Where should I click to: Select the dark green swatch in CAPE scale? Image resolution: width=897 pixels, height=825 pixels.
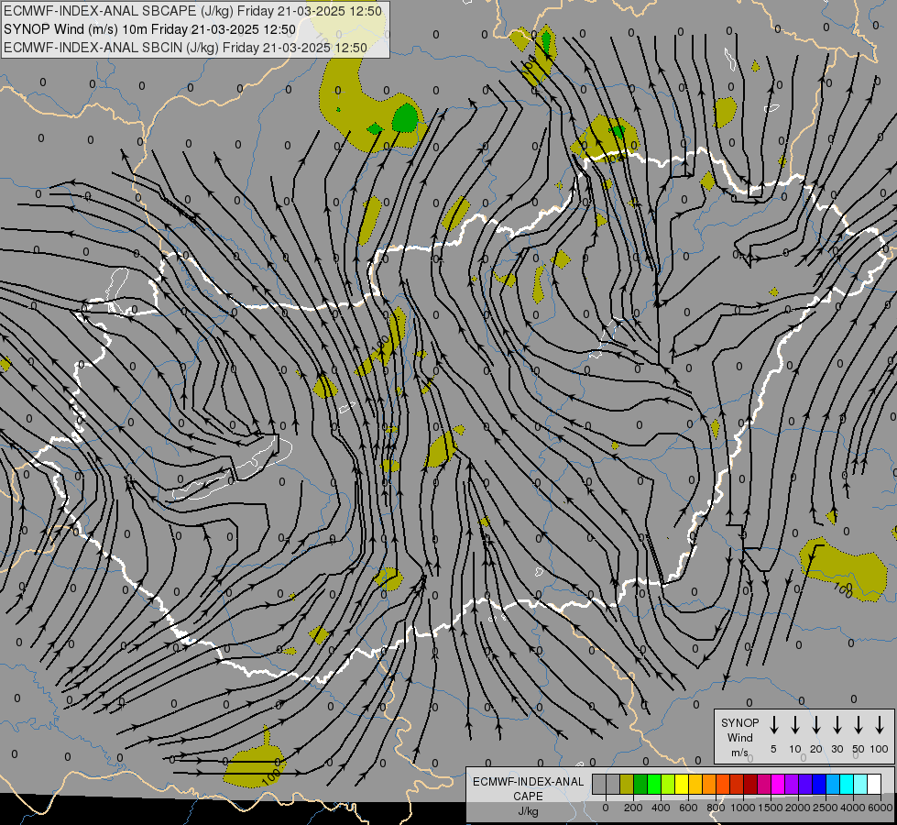tap(640, 785)
